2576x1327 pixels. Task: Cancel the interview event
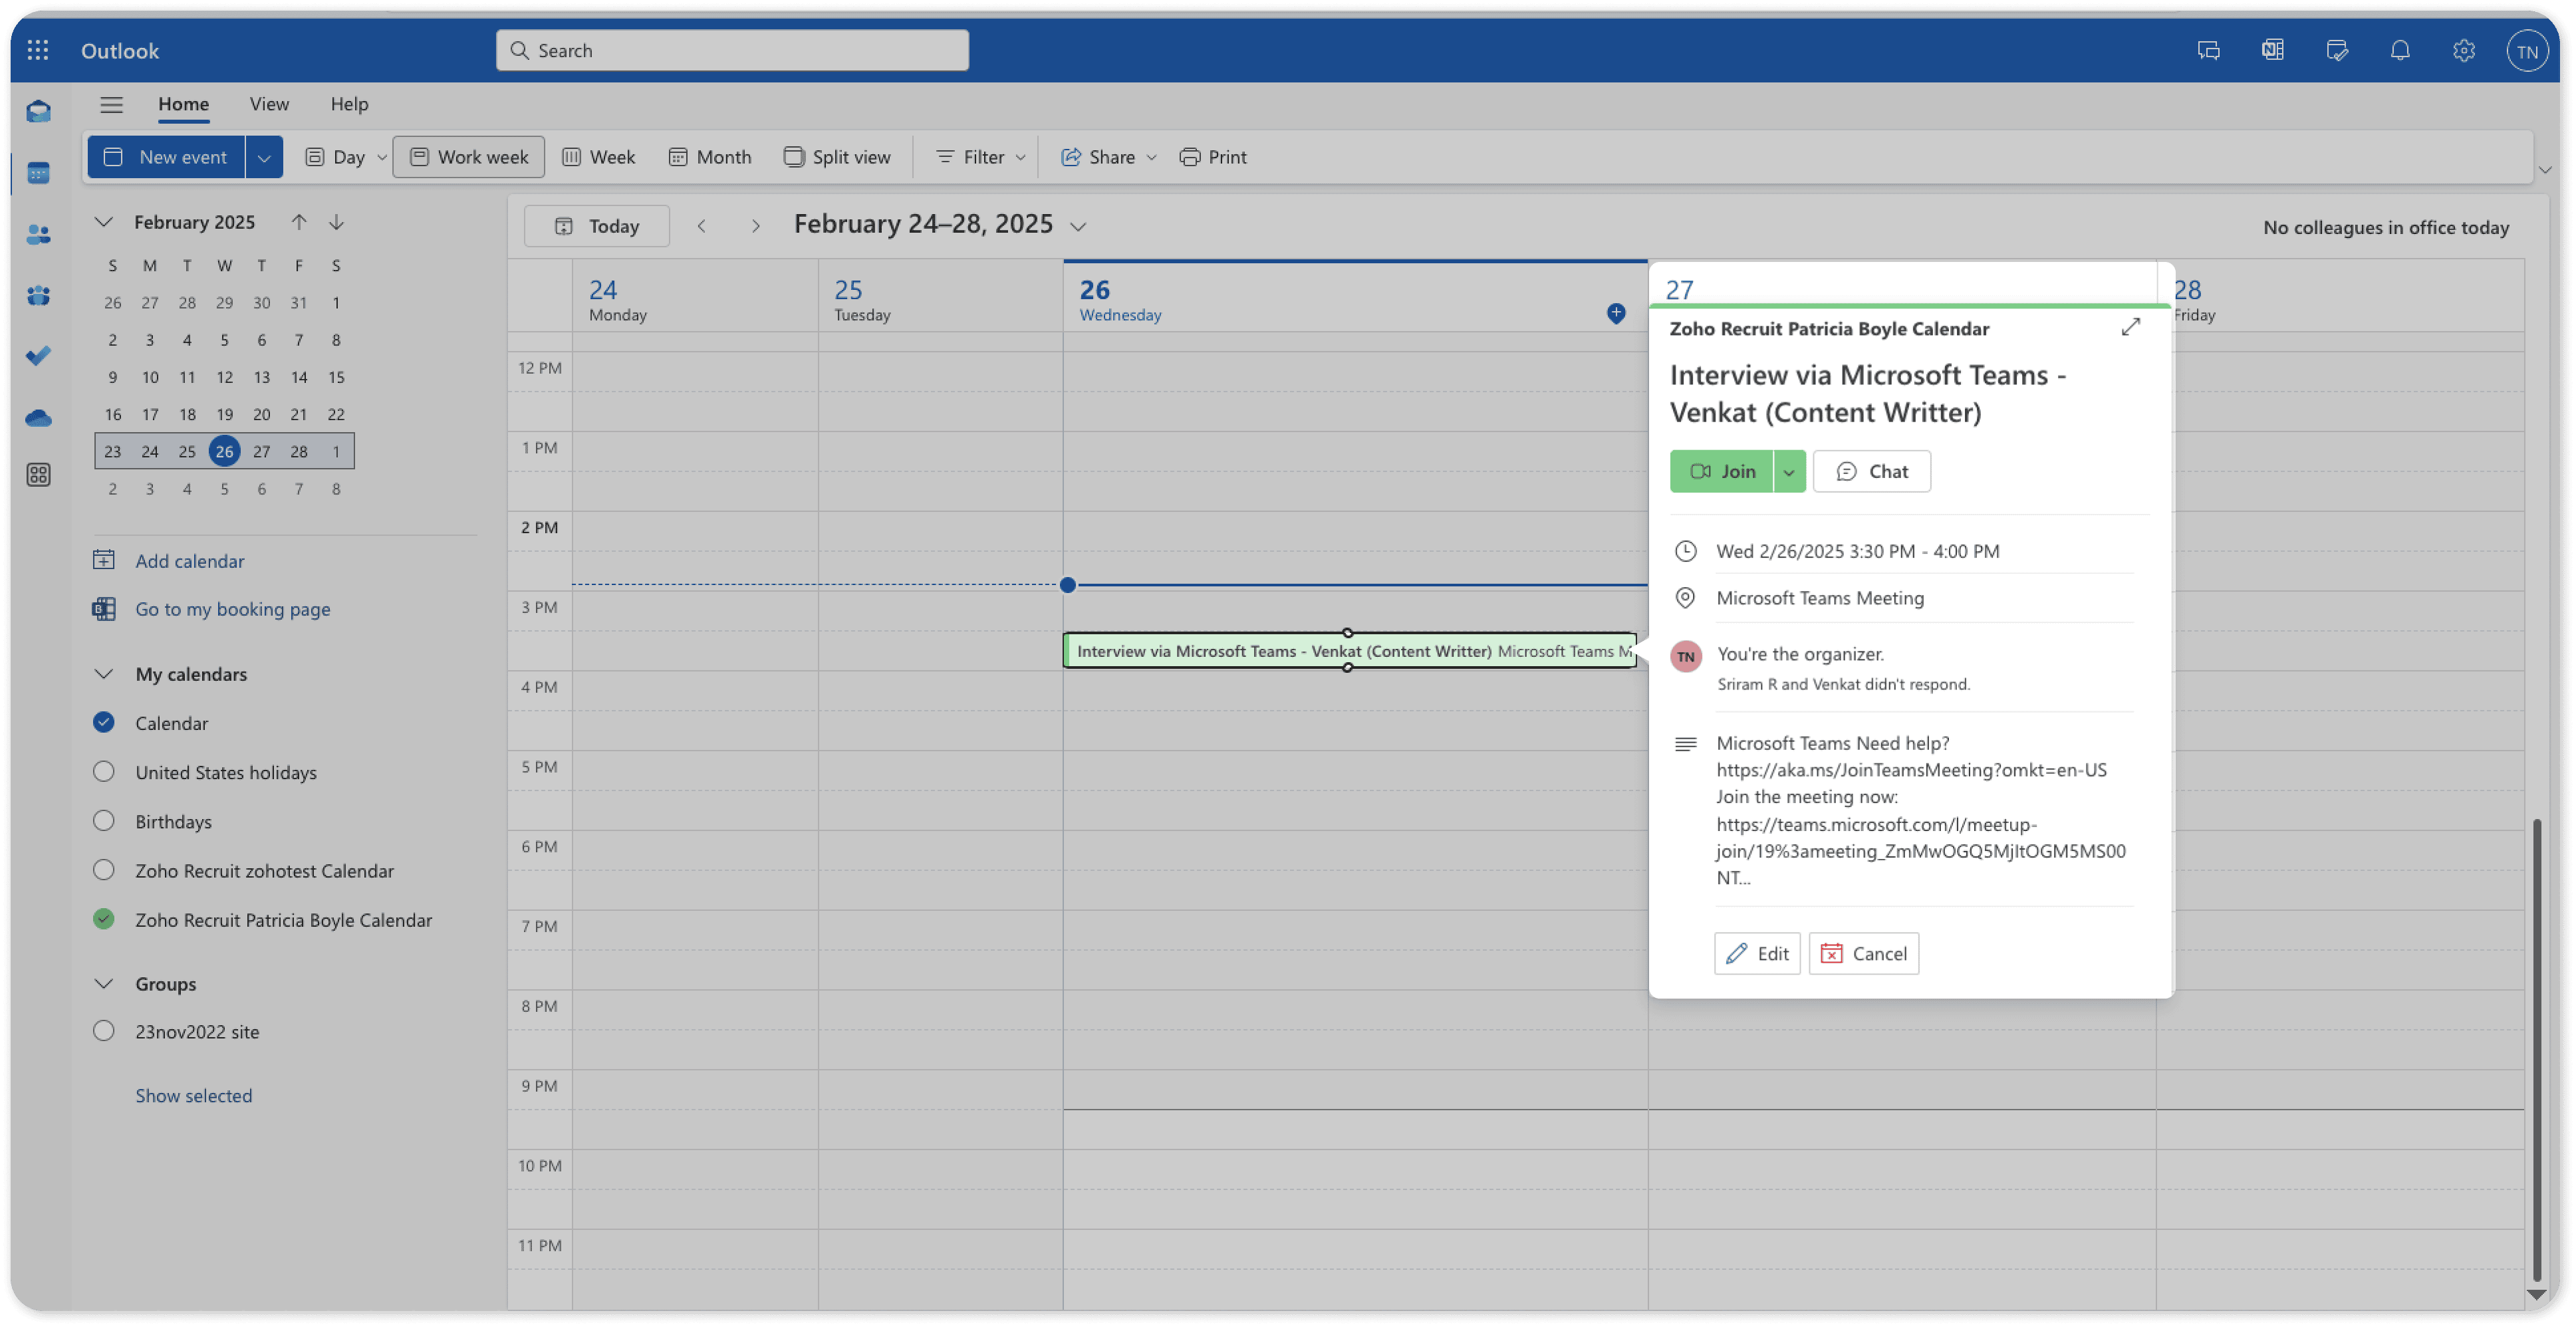pyautogui.click(x=1864, y=953)
